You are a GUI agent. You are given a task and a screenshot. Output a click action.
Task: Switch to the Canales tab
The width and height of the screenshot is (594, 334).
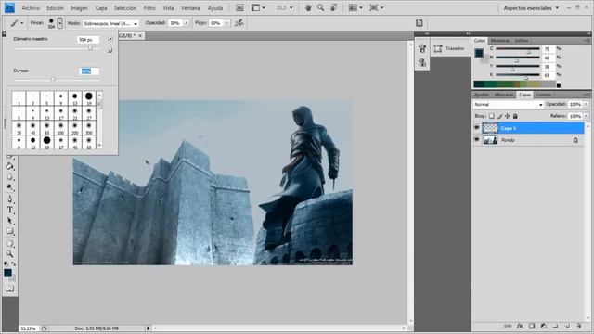pos(544,95)
